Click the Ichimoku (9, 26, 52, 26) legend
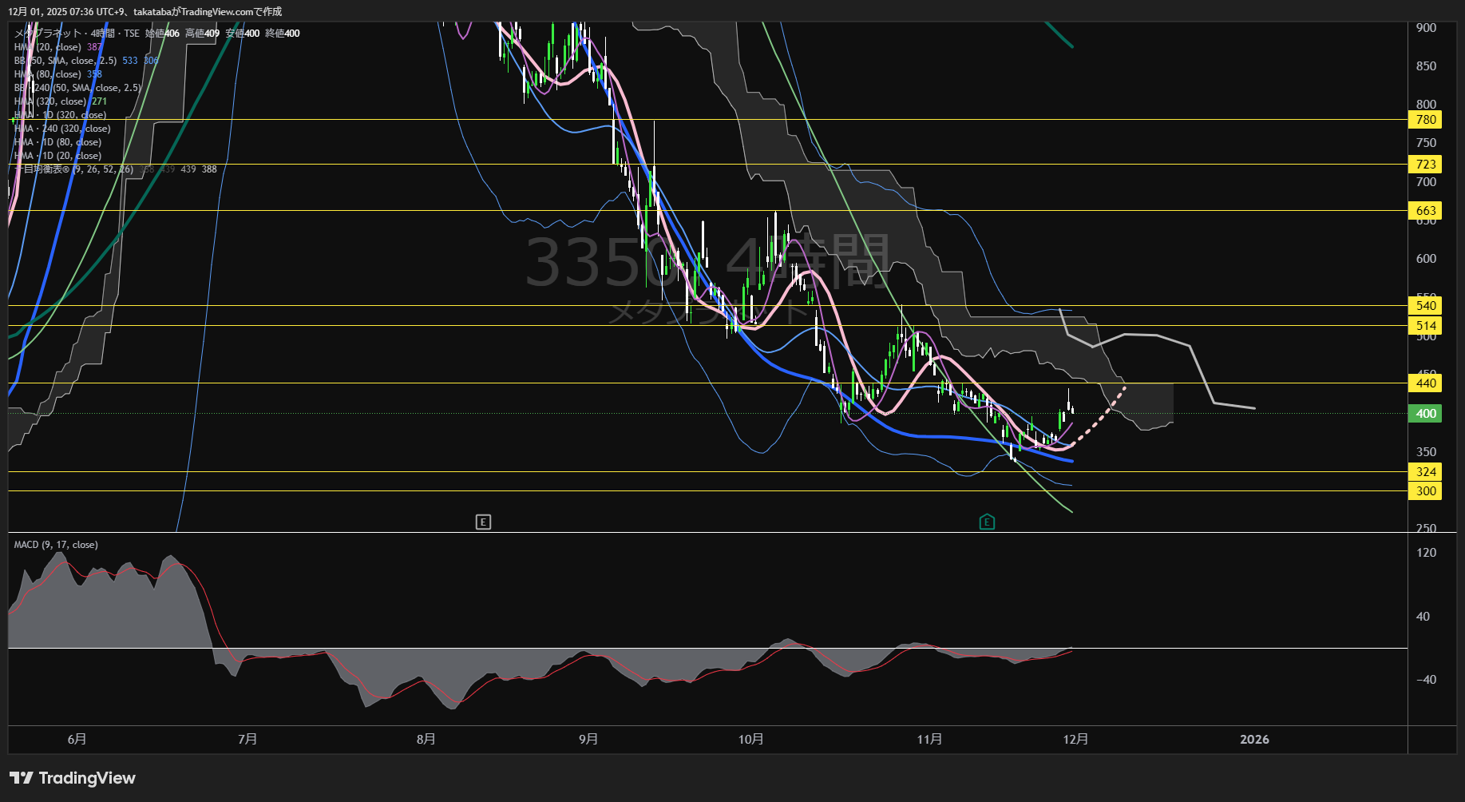 (72, 169)
